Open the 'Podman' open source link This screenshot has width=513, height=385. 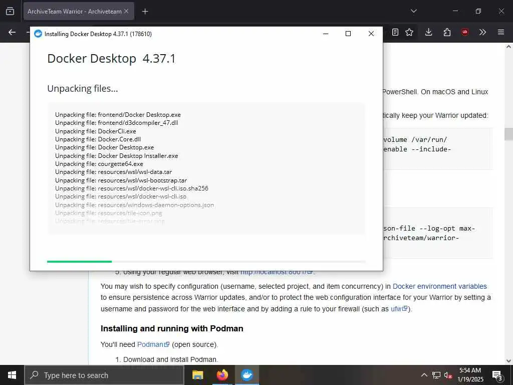pos(153,344)
